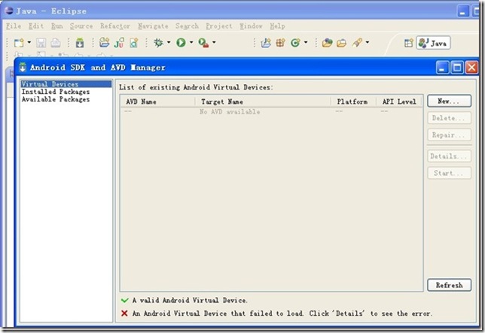
Task: Select Available Packages in the left list
Action: click(x=56, y=99)
